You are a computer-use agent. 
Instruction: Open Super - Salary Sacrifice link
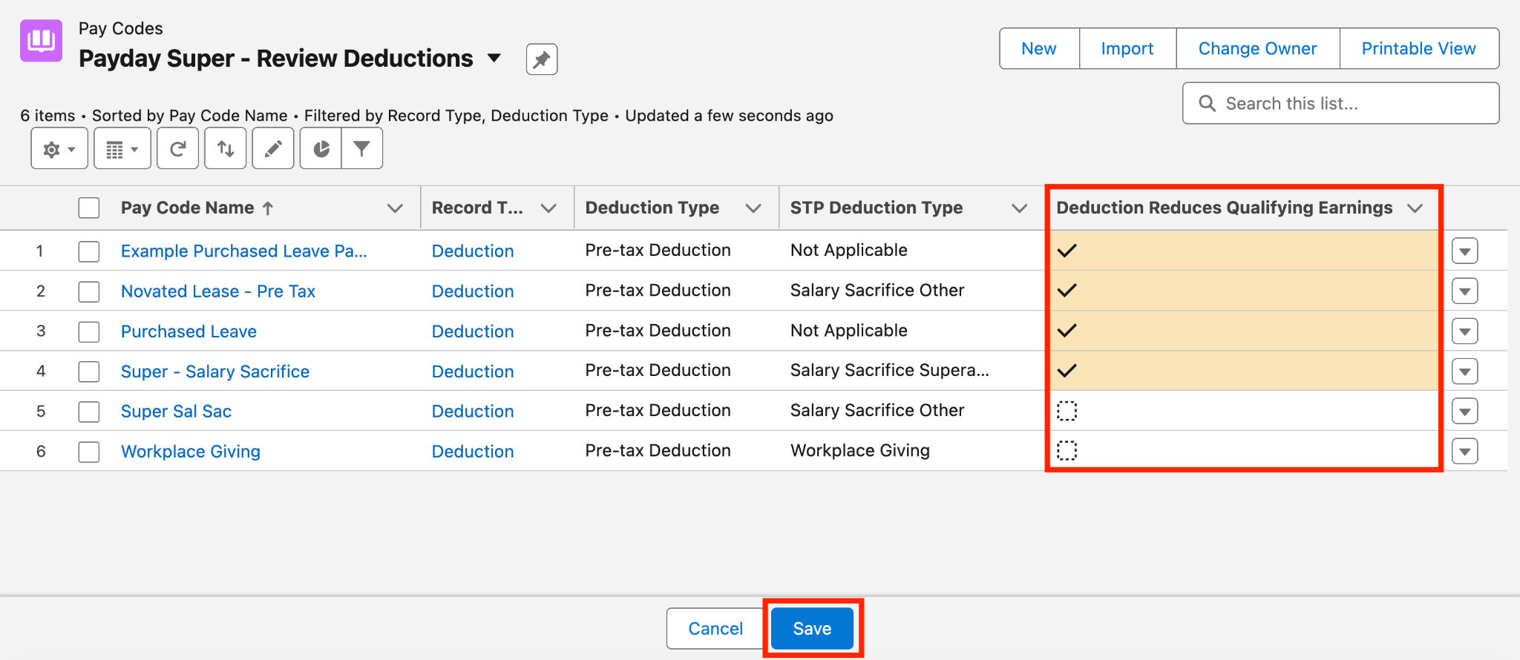coord(215,372)
